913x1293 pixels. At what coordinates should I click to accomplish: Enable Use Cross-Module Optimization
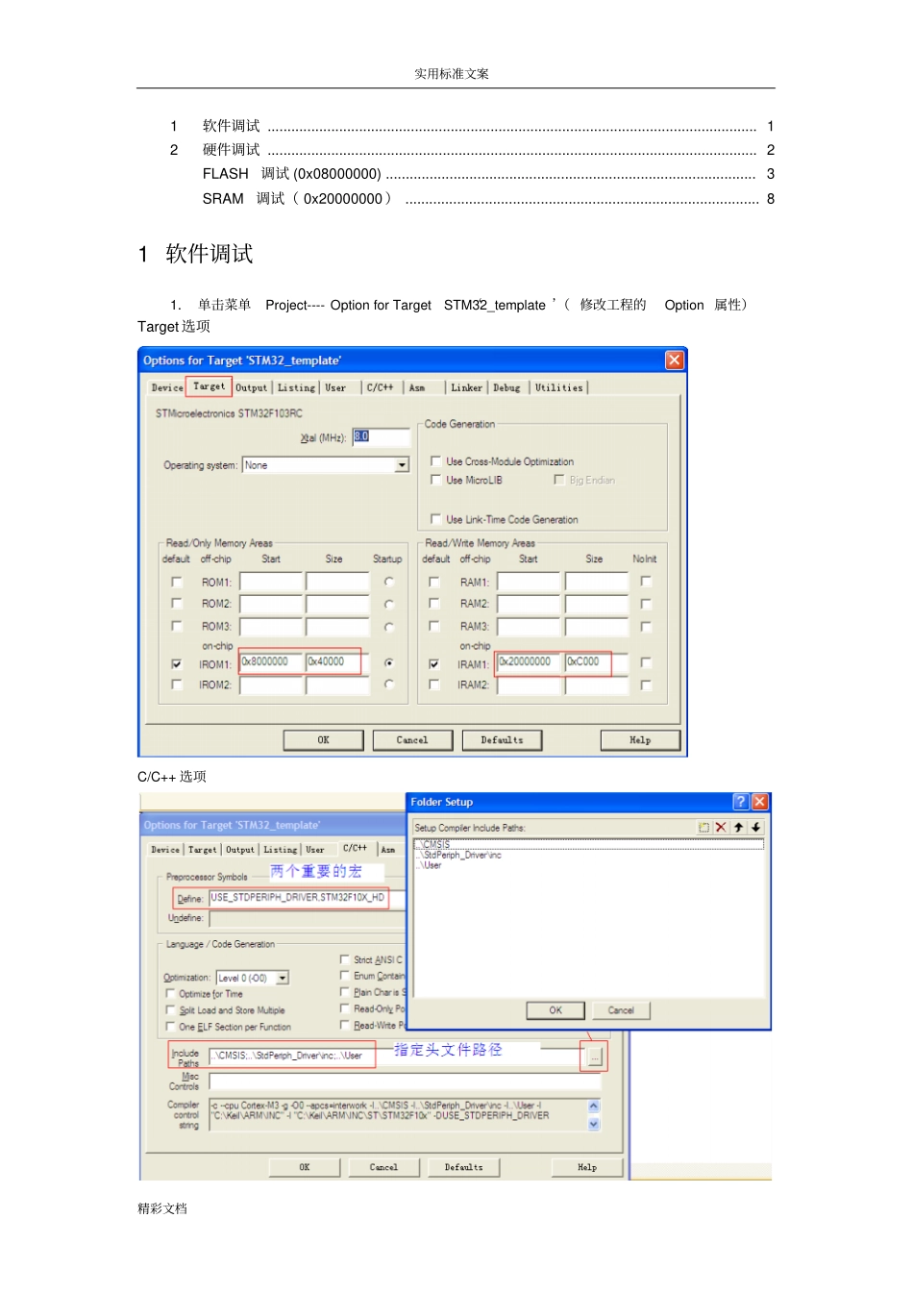click(435, 461)
